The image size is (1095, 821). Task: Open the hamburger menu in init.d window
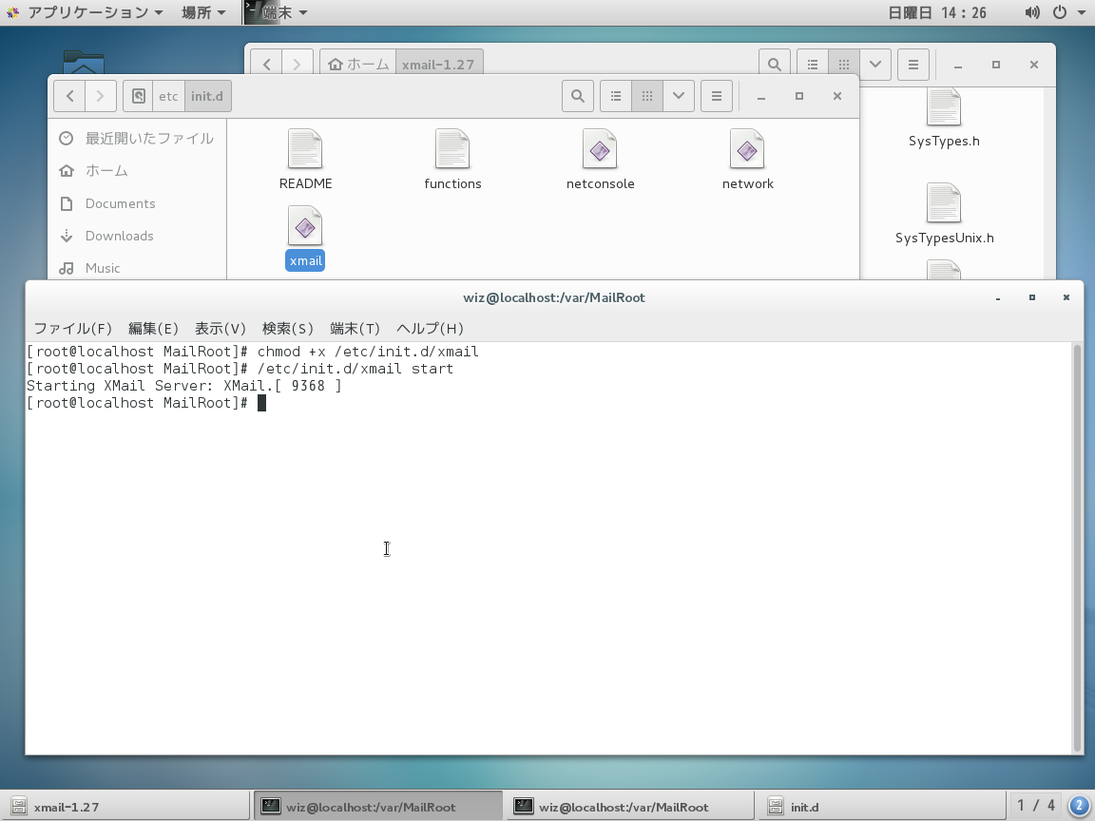coord(717,96)
